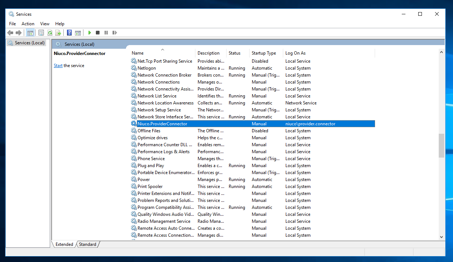Screen dimensions: 453x262
Task: Select Network Store Interface Service row
Action: (x=252, y=117)
